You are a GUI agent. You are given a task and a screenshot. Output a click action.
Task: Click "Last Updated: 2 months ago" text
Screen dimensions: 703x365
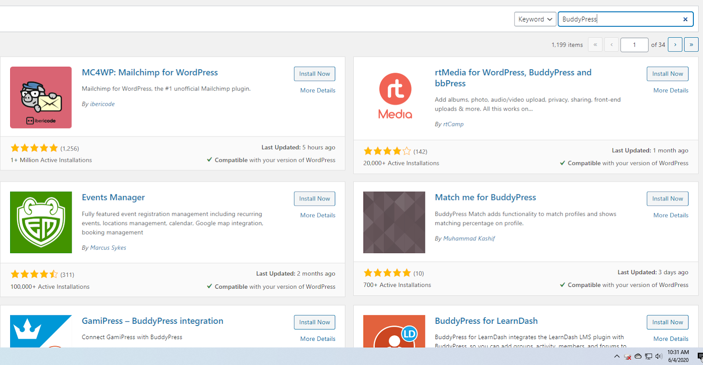296,274
